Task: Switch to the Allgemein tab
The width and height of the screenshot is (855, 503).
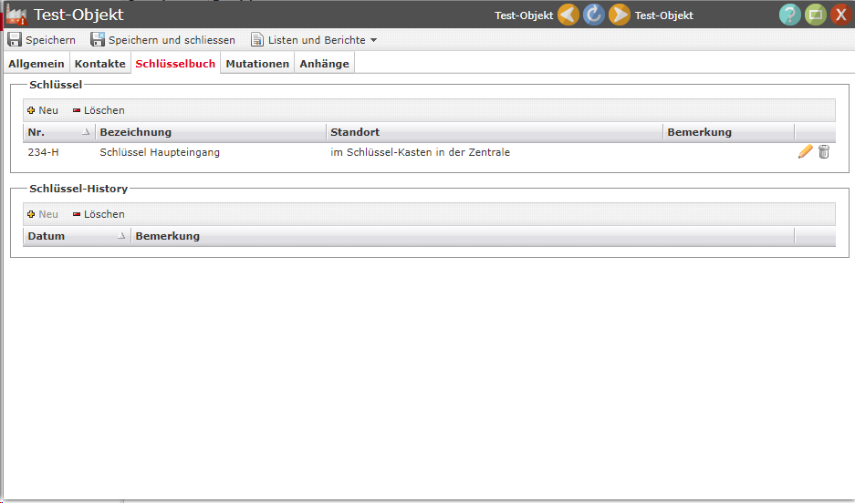Action: (36, 64)
